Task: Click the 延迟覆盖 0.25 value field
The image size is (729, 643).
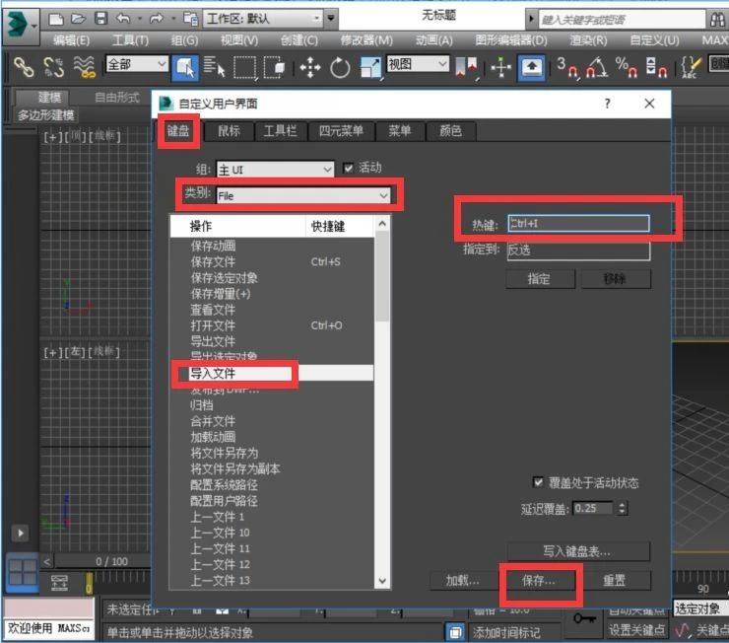Action: tap(594, 508)
